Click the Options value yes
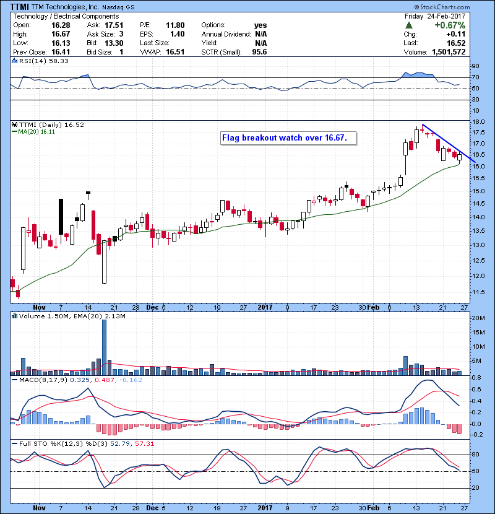 point(260,25)
